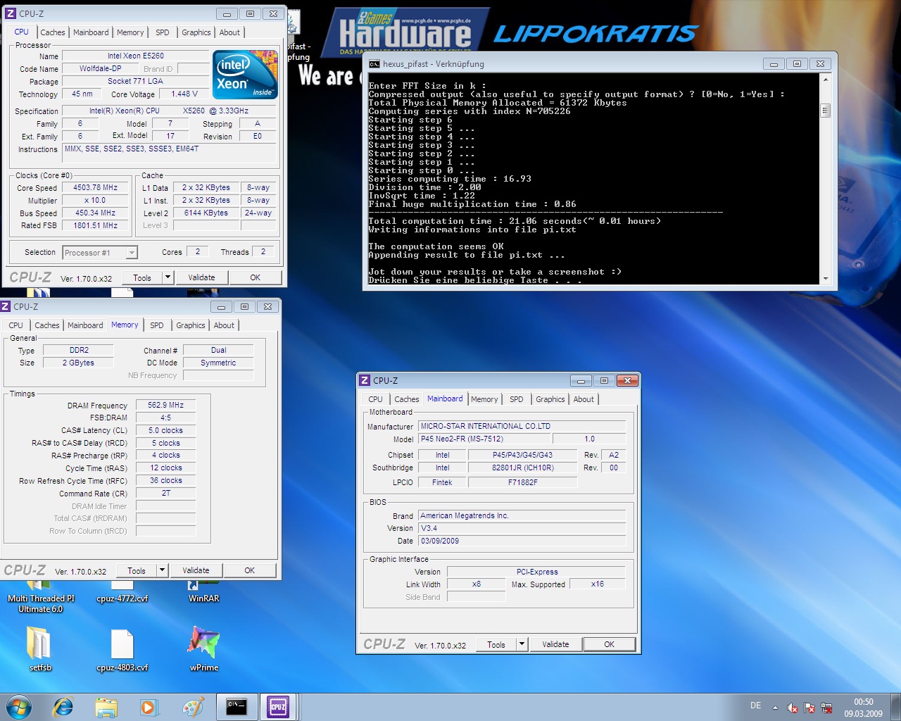Open About tab in the CPU-tab window
901x721 pixels.
[229, 32]
